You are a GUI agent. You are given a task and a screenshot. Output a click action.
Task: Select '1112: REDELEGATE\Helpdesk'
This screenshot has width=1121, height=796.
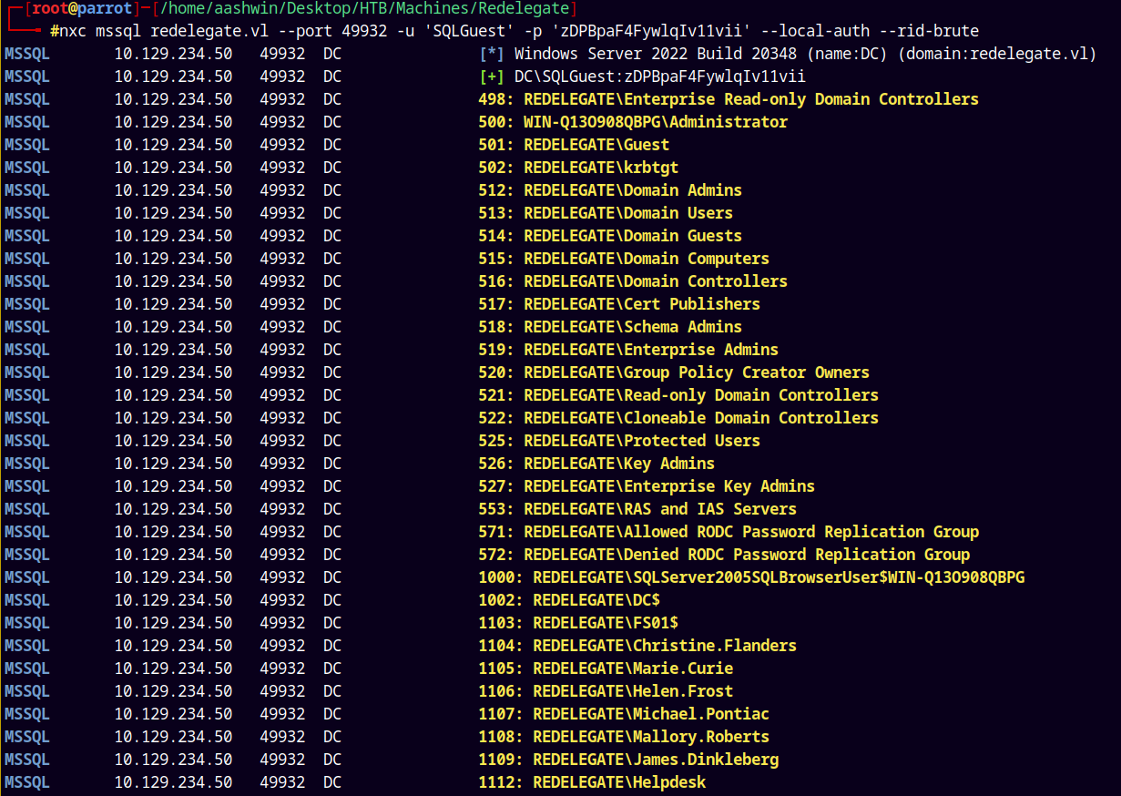click(x=592, y=783)
